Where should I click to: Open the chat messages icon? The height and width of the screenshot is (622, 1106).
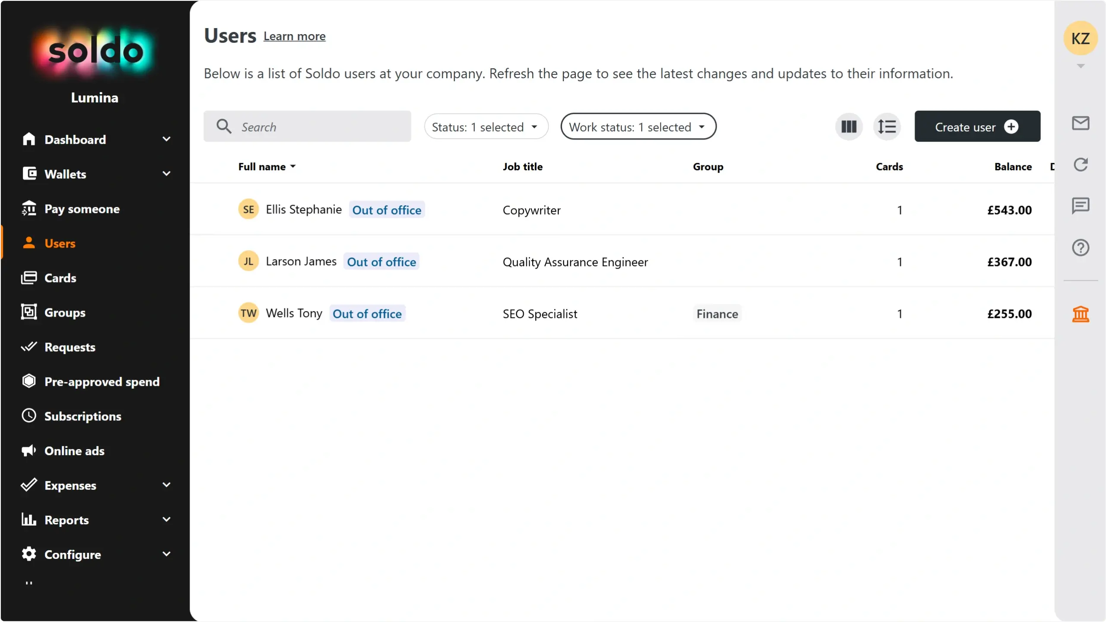point(1081,206)
